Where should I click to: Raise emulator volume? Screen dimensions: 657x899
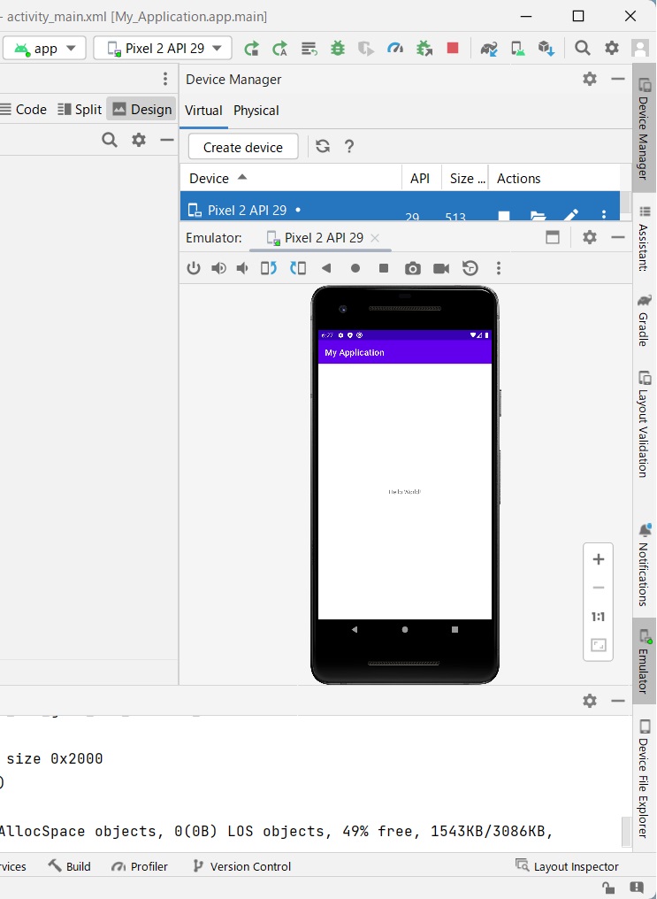[x=218, y=268]
